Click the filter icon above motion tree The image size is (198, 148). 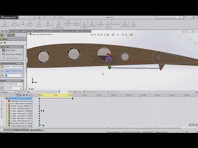tap(17, 95)
